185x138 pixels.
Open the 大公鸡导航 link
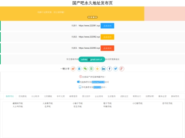18,107
